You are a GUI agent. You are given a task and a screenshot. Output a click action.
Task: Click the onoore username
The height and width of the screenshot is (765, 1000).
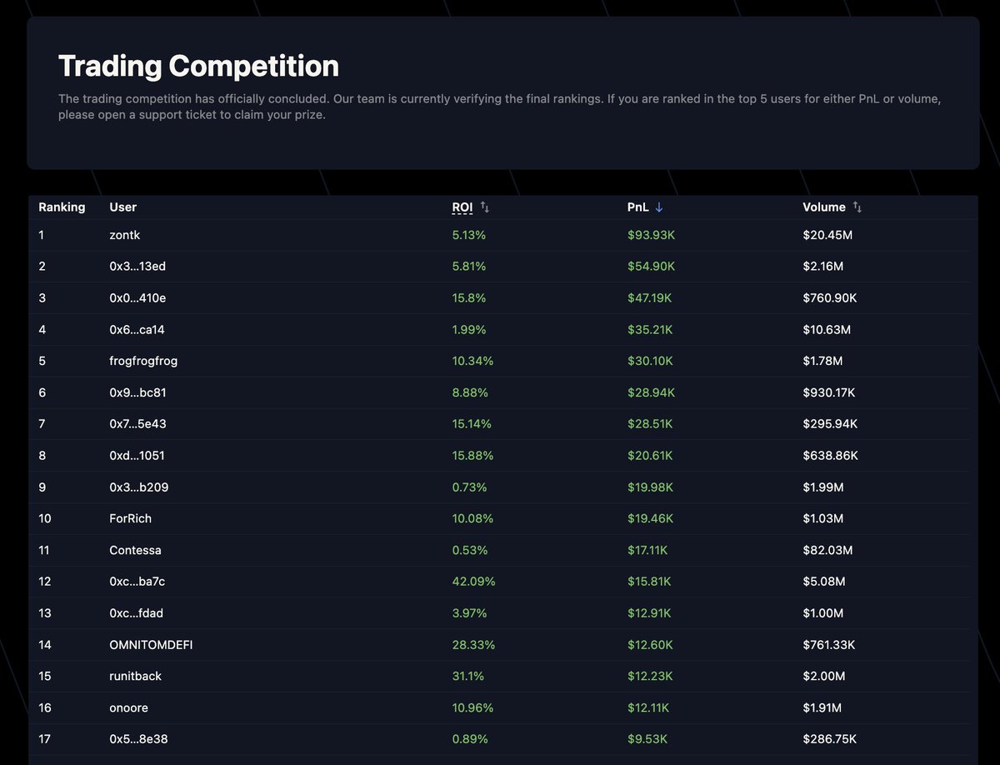[128, 707]
